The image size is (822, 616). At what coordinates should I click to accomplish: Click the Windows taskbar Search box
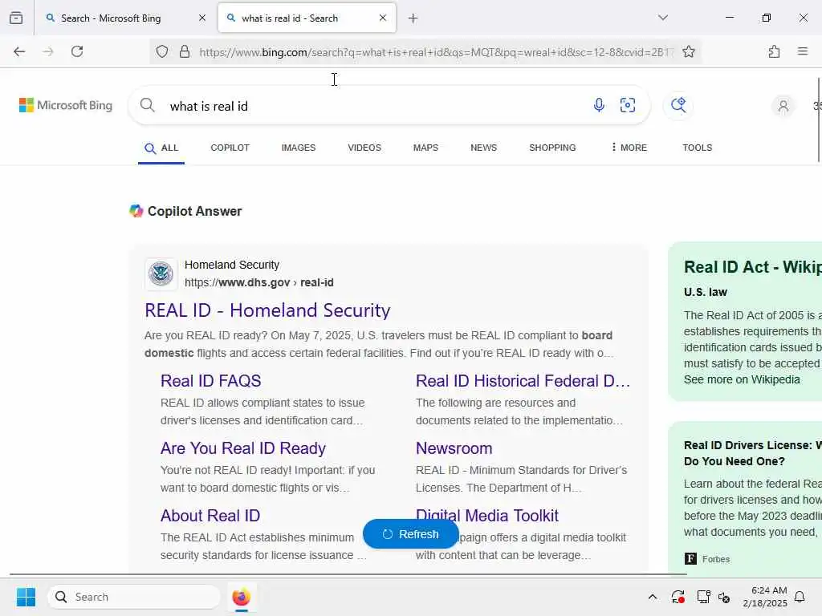pos(134,597)
